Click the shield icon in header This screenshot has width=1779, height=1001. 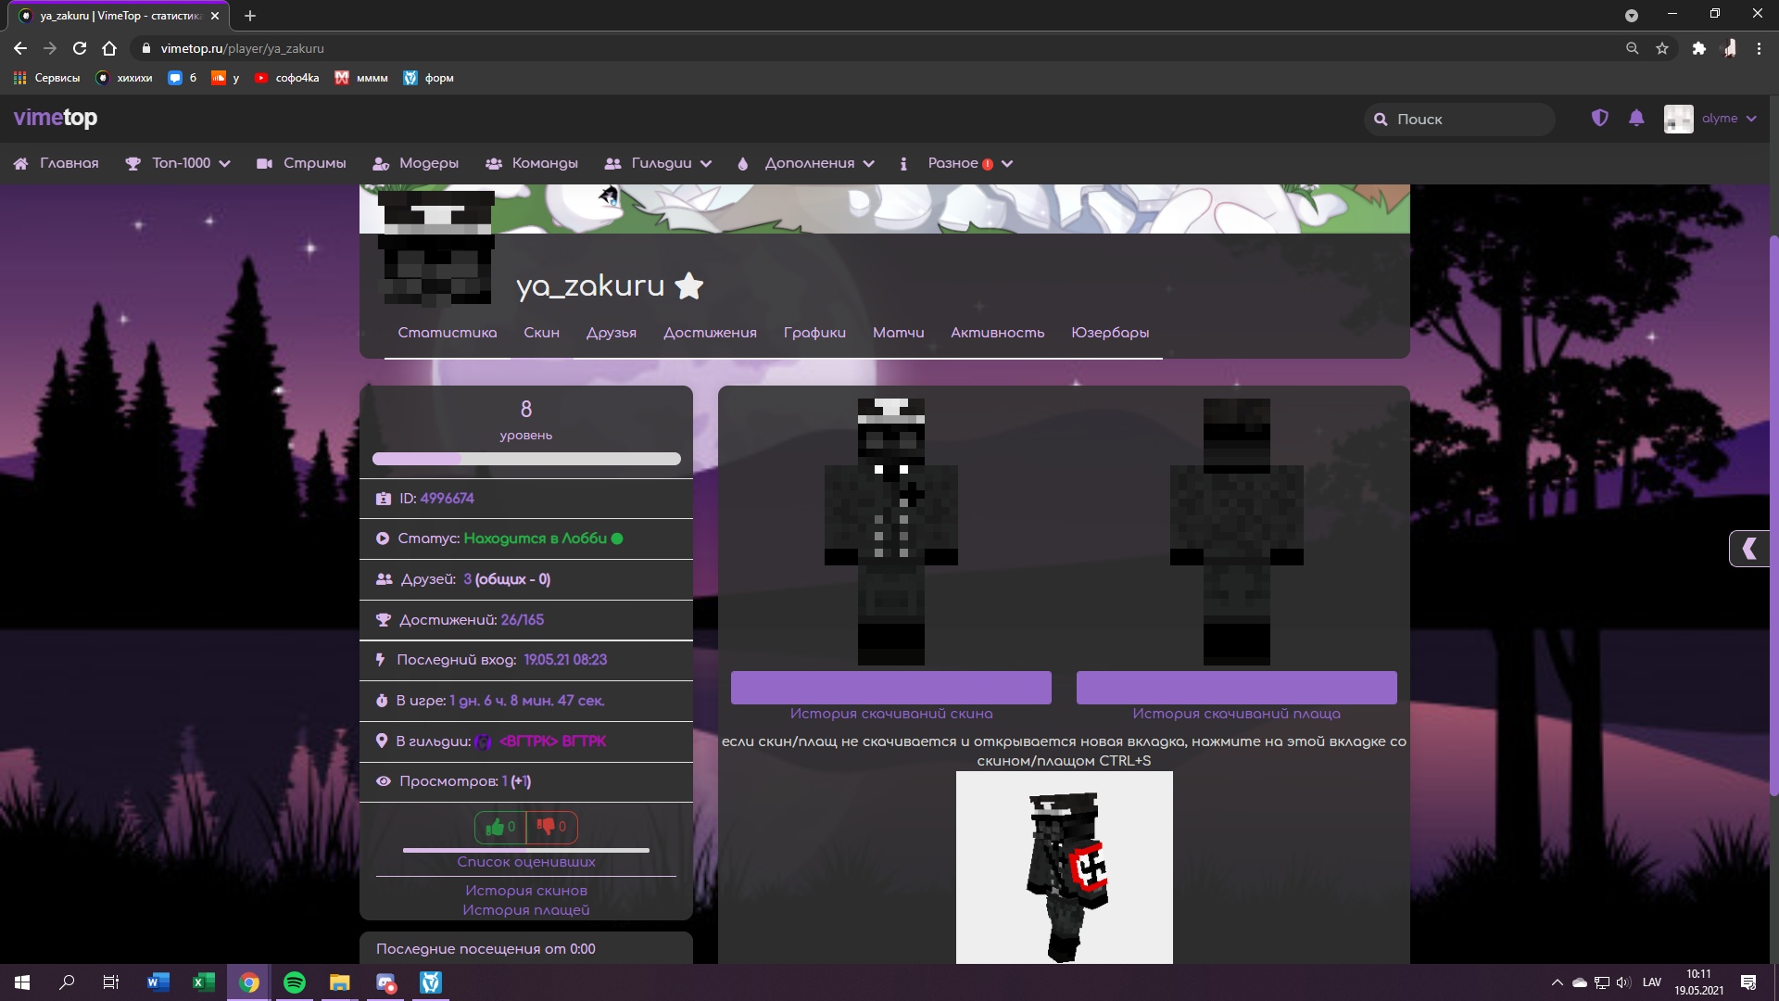click(1599, 118)
